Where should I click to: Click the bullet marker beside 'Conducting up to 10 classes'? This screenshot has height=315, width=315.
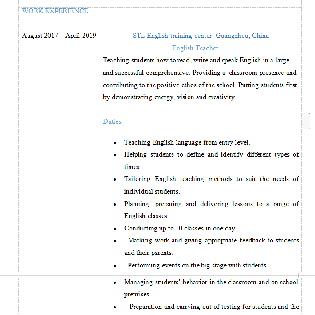tap(115, 229)
